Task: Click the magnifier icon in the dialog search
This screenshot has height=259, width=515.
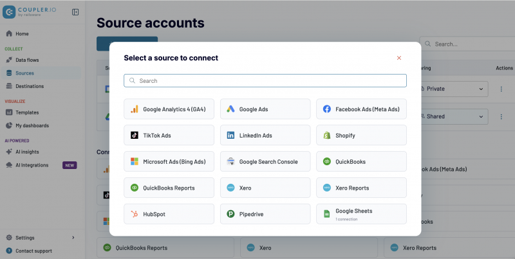Action: click(132, 80)
